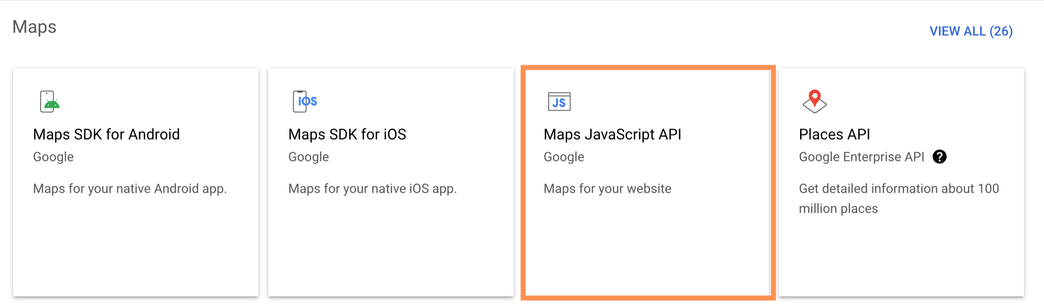Click the Android robot icon
Screen dimensions: 1044x308
click(x=50, y=102)
